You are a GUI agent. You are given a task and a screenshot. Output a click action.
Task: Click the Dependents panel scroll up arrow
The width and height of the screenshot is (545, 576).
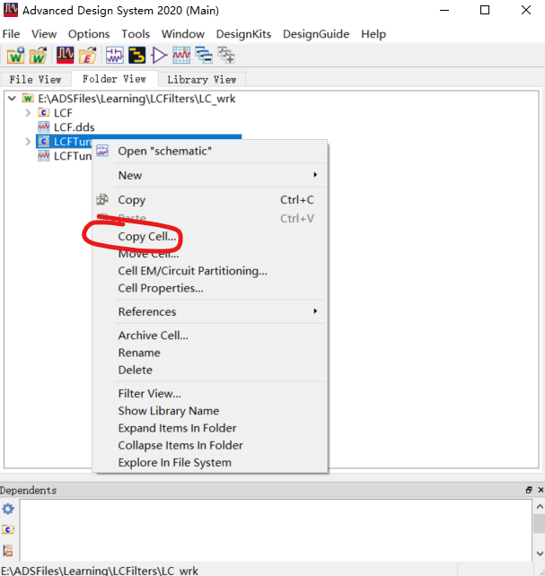[540, 507]
